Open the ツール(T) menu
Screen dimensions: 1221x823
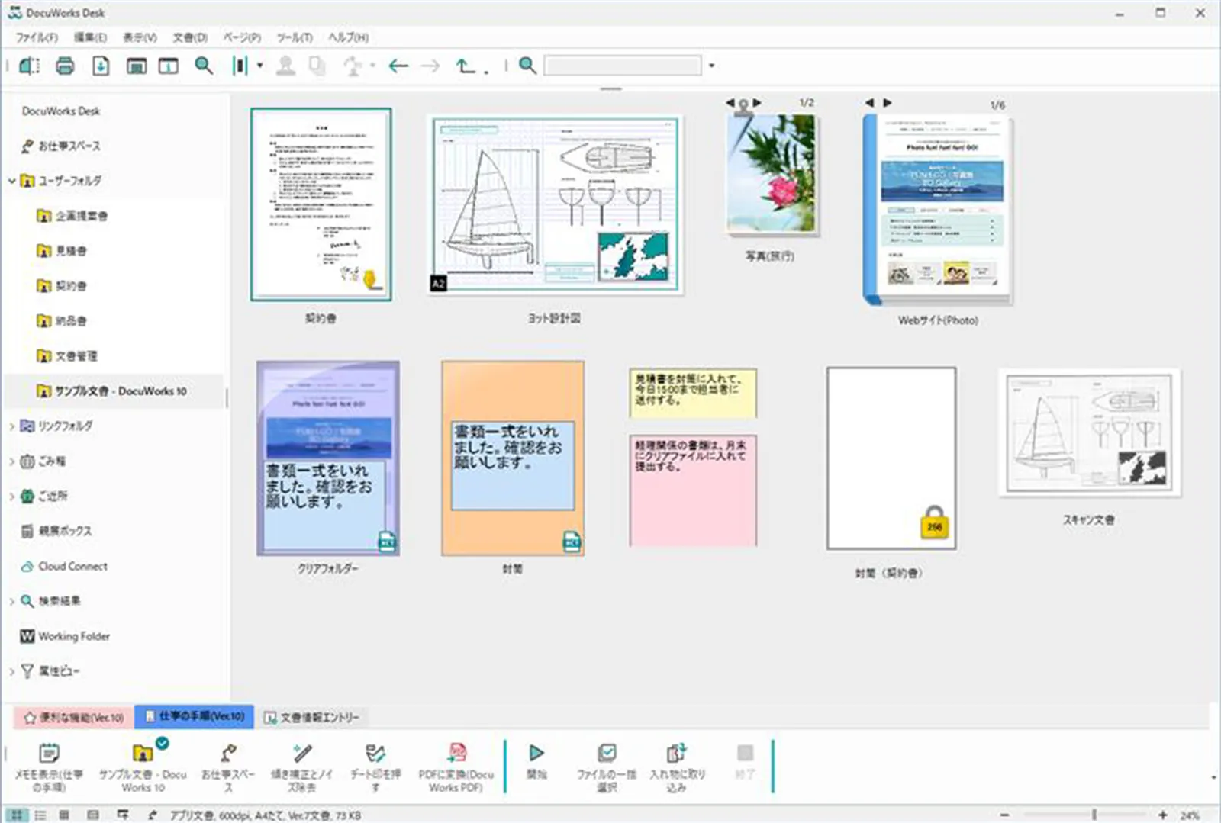[295, 37]
